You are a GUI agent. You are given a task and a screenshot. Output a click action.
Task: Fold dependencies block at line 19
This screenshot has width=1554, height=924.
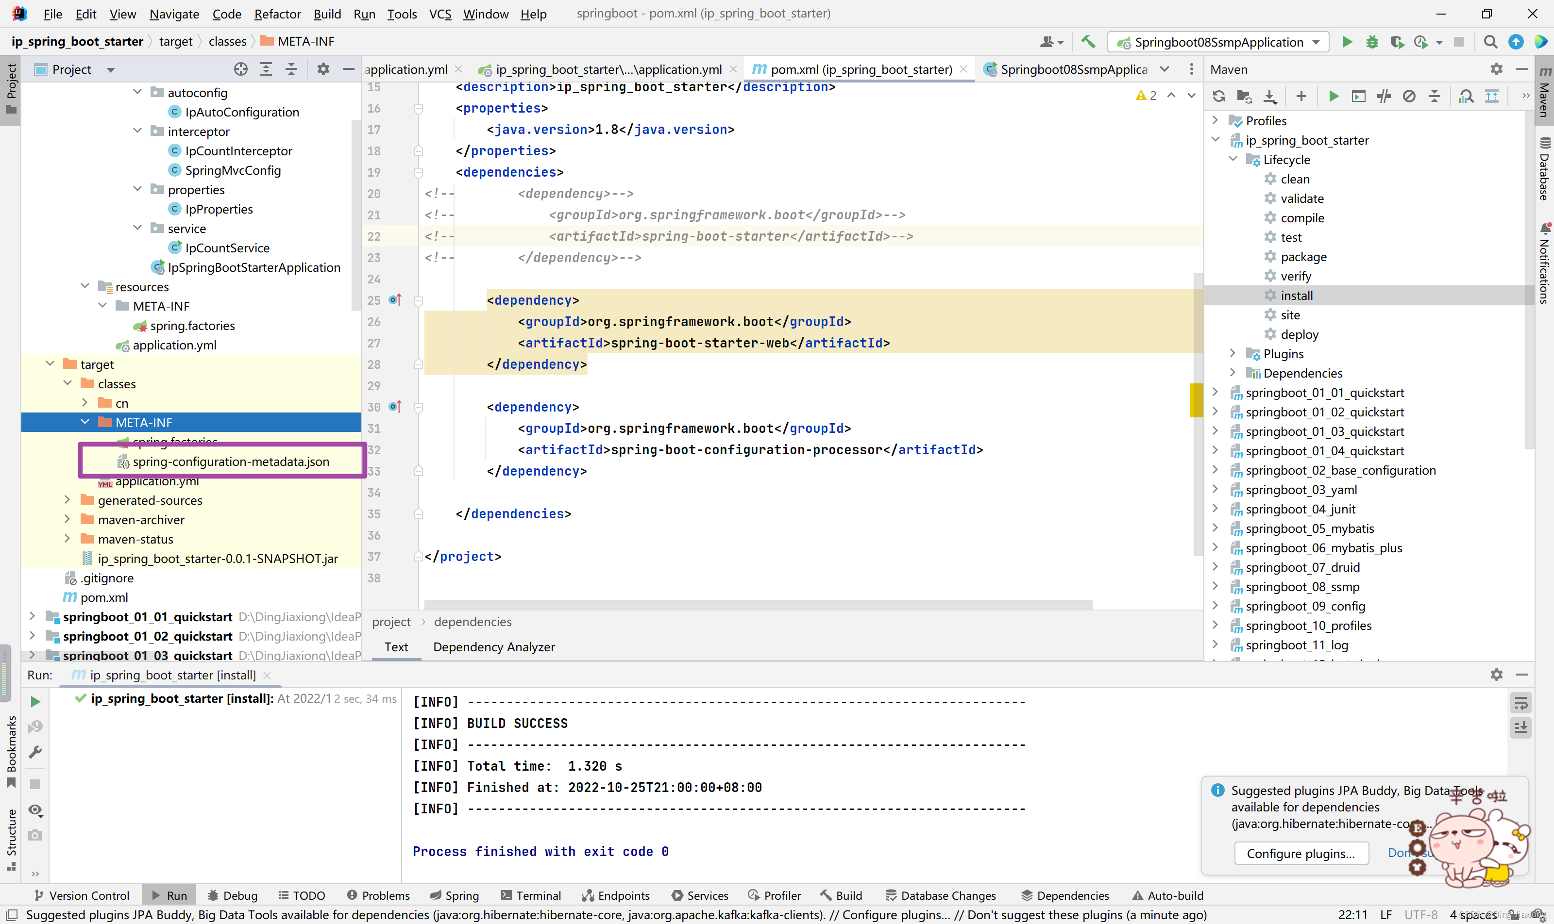pos(419,172)
